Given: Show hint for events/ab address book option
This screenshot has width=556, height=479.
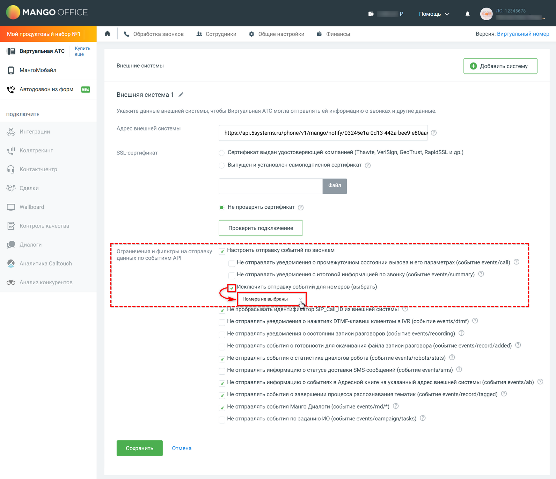Looking at the screenshot, I should tap(540, 382).
